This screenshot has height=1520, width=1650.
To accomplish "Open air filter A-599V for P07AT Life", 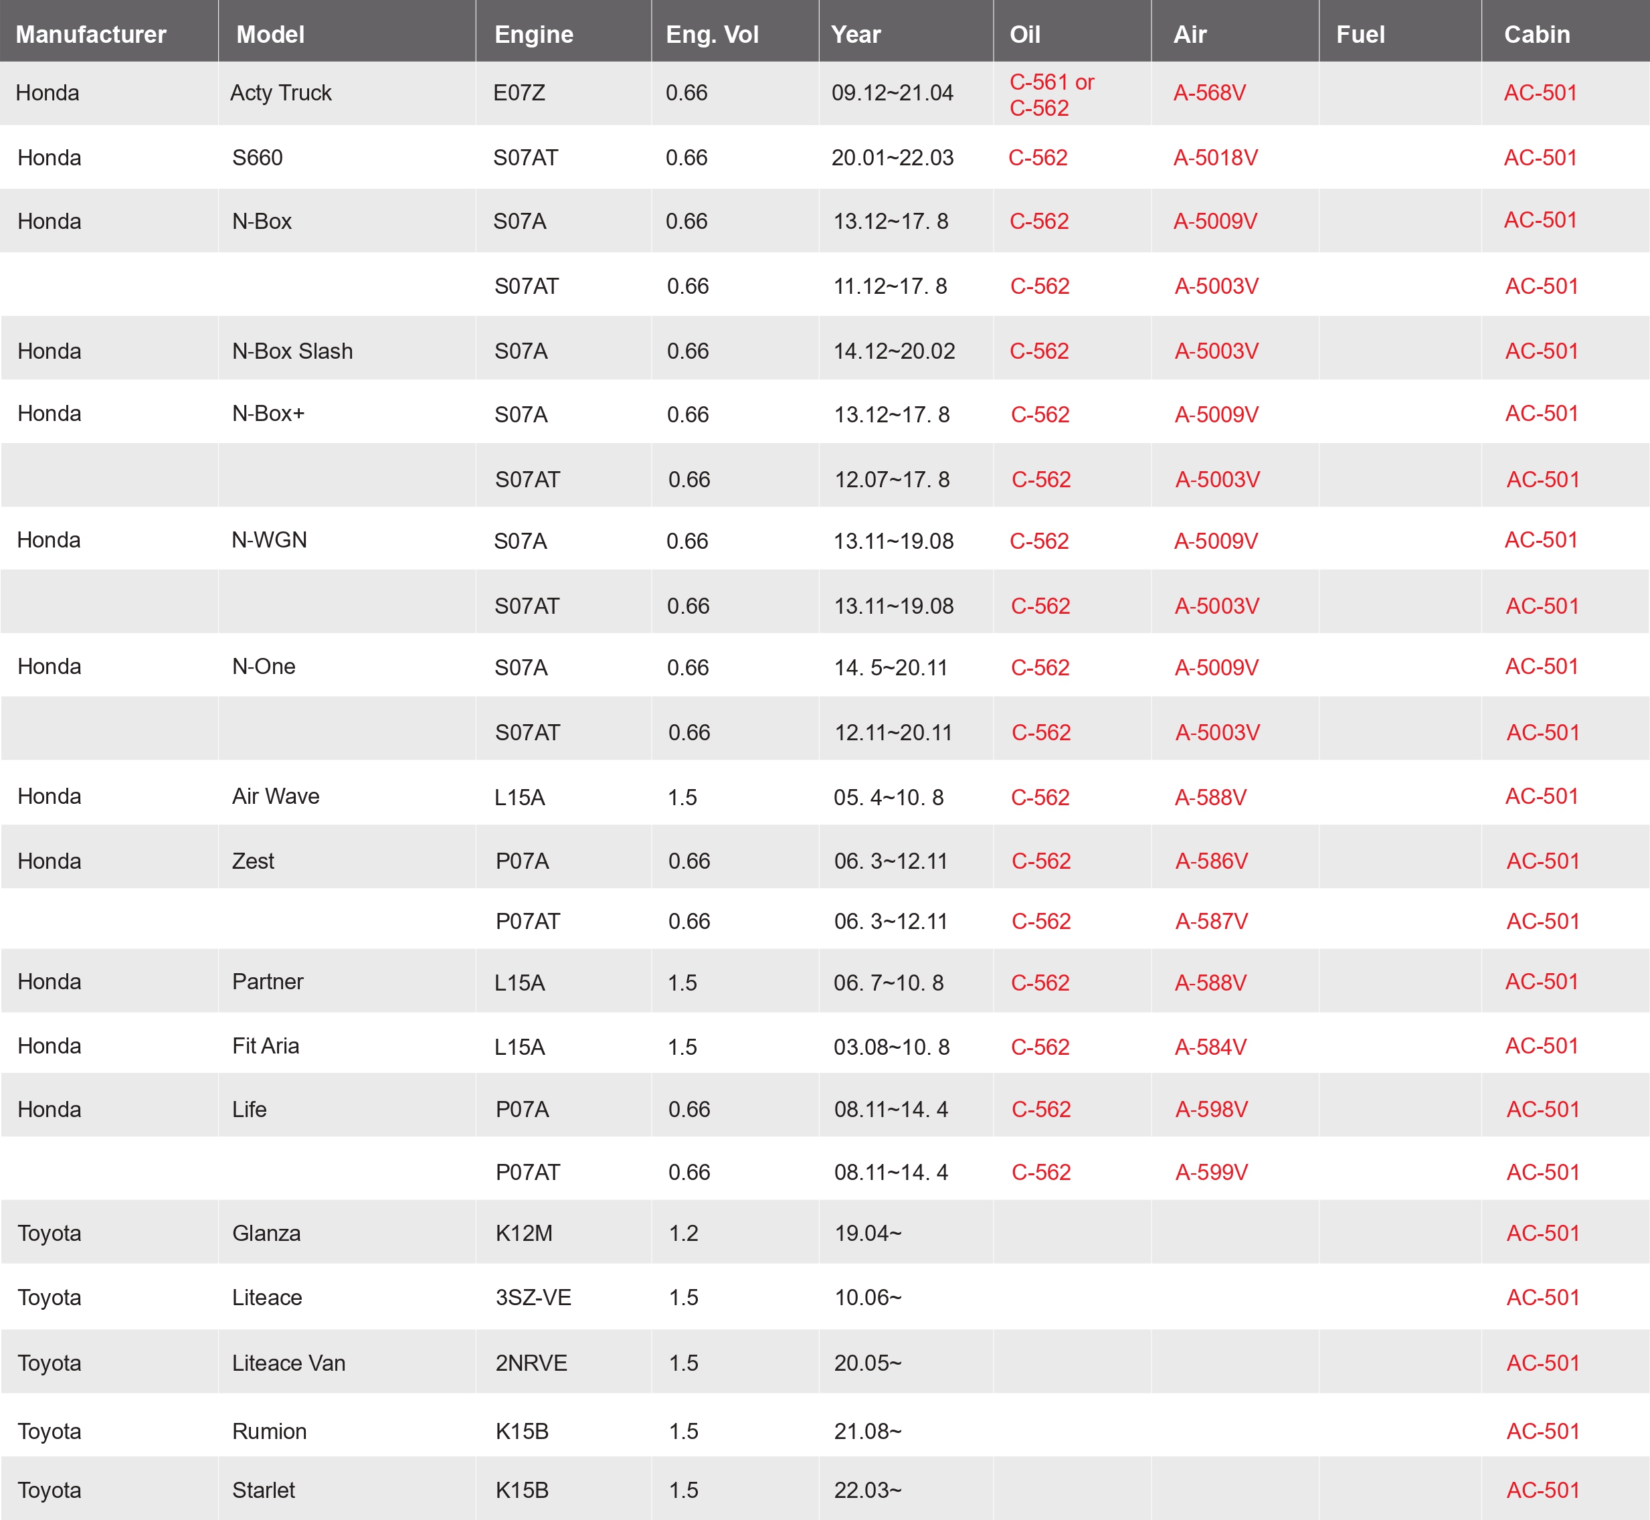I will 1211,1172.
